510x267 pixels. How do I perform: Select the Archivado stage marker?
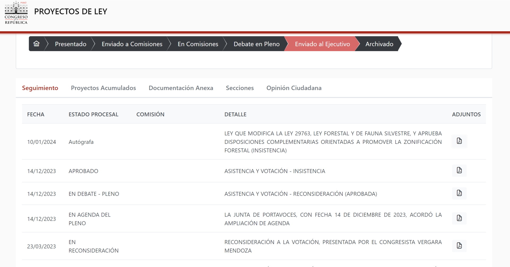pos(379,44)
